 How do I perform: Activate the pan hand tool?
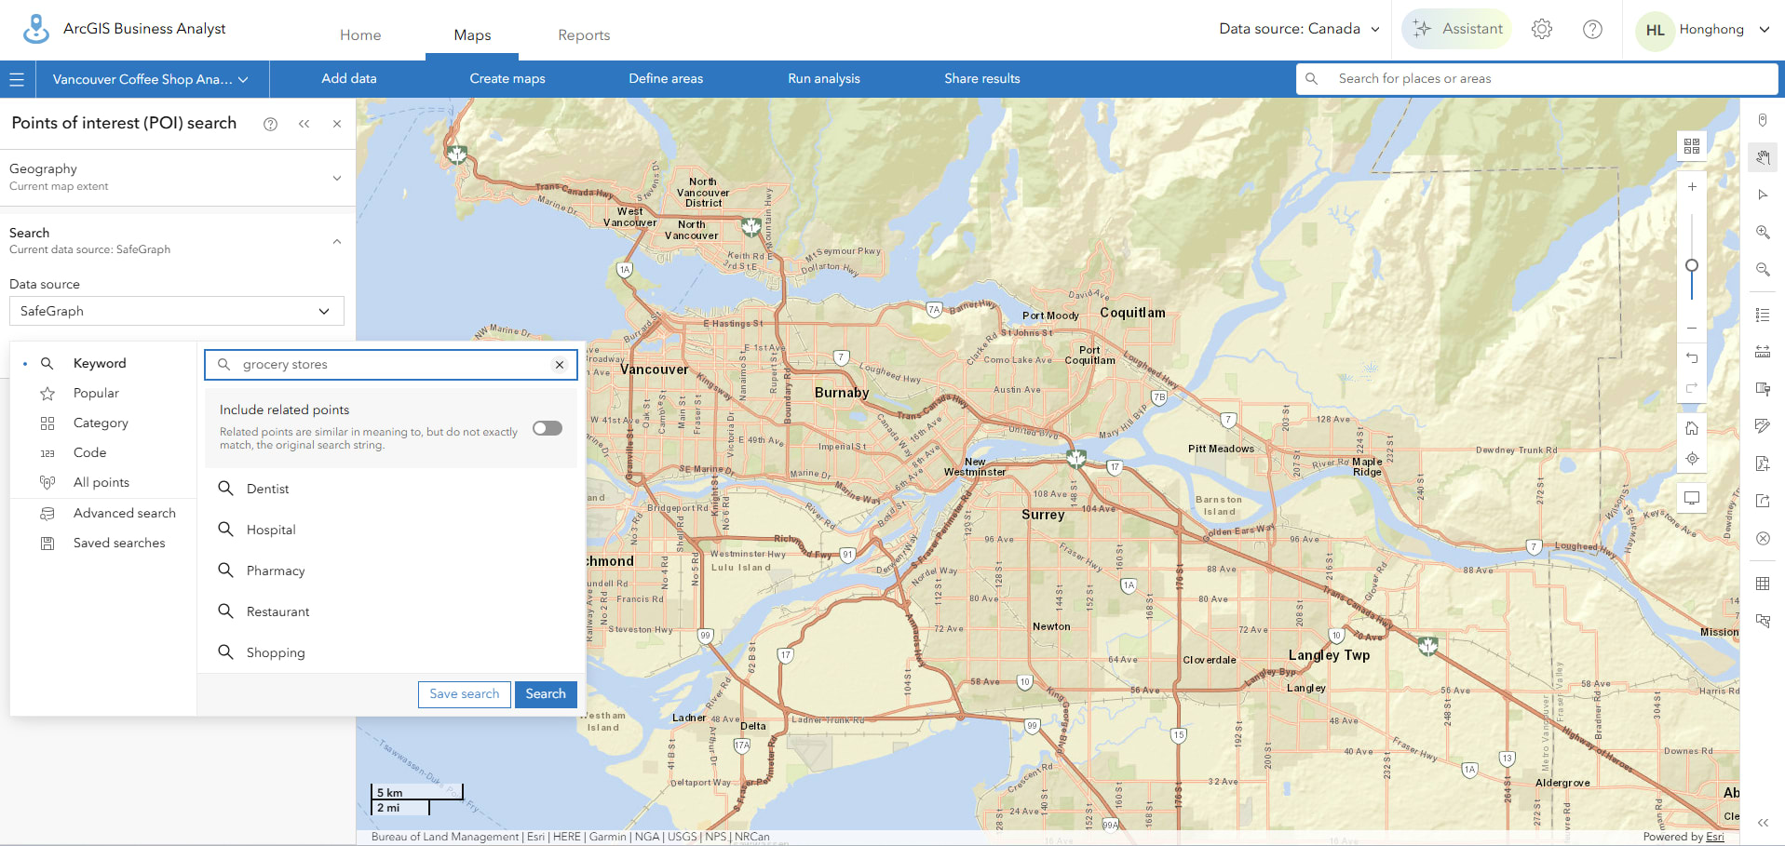[1763, 157]
